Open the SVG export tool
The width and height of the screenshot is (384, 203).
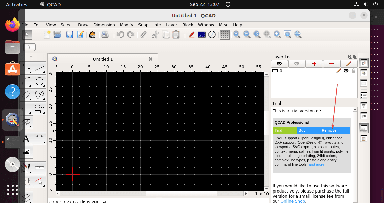point(93,35)
